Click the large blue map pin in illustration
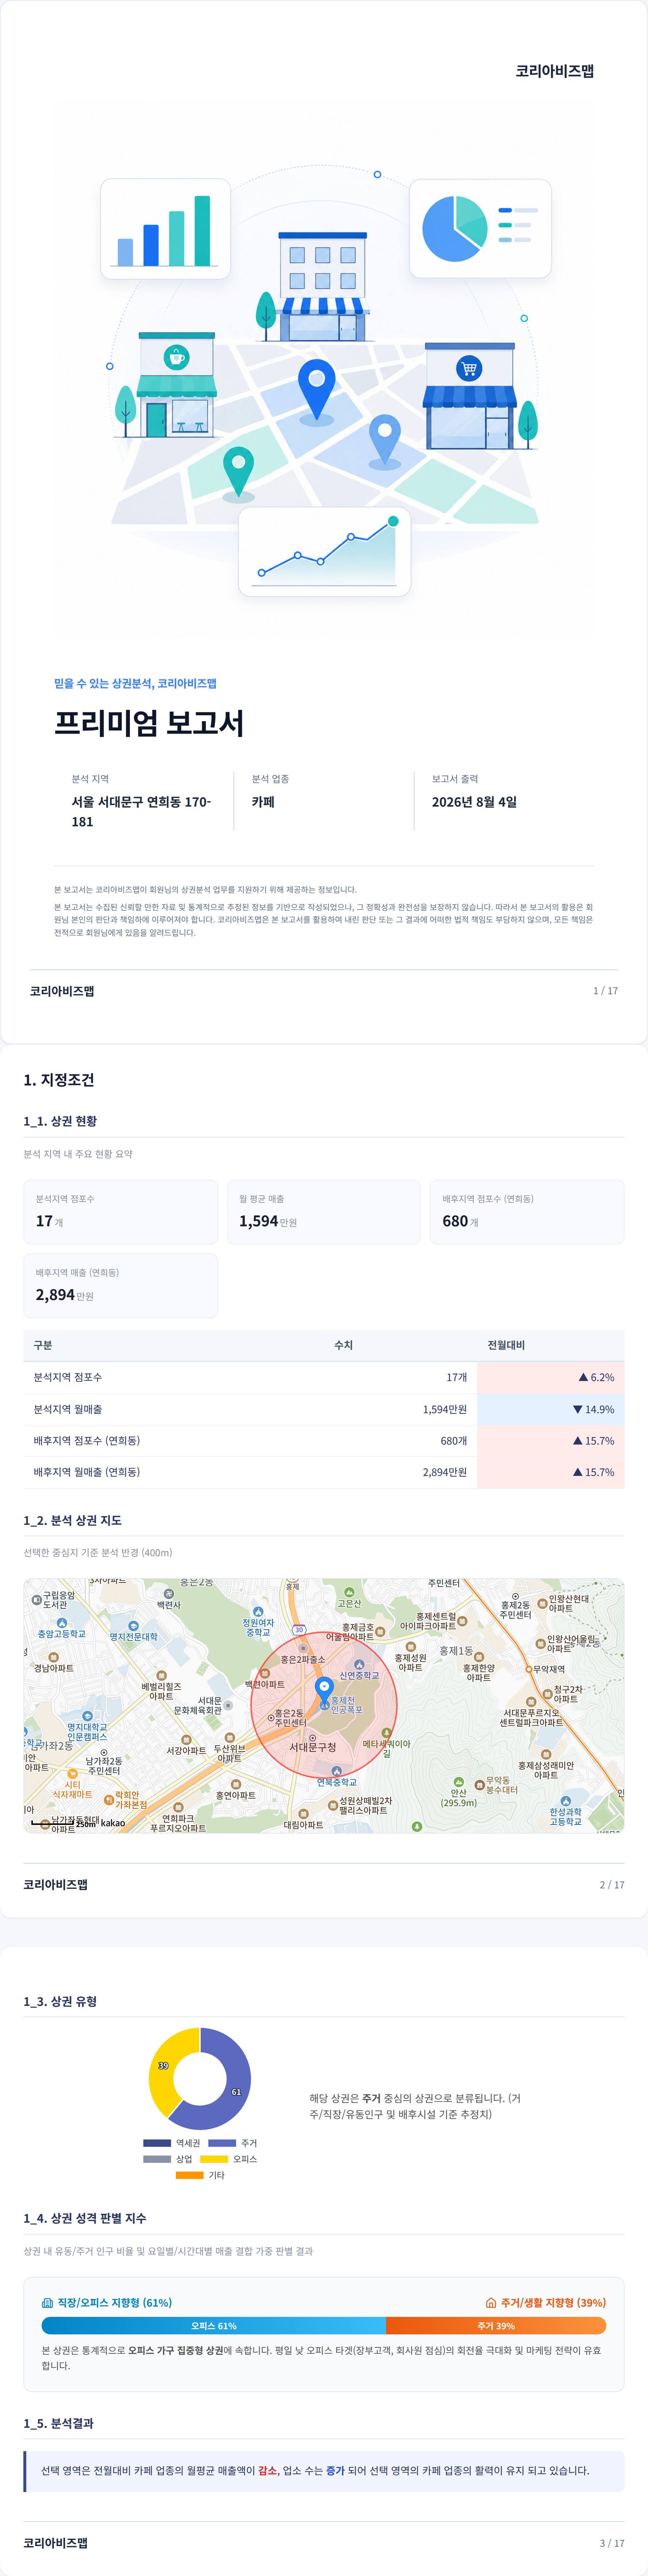Screen dimensions: 648x2576 pyautogui.click(x=317, y=390)
